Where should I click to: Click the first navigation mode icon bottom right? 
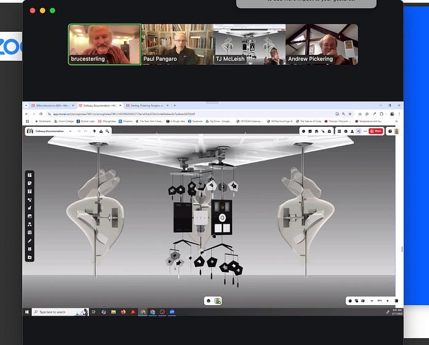point(350,301)
